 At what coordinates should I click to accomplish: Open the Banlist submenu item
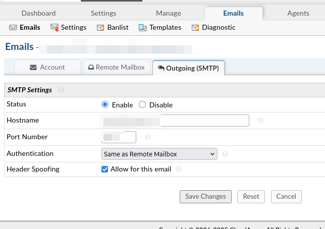click(x=115, y=27)
